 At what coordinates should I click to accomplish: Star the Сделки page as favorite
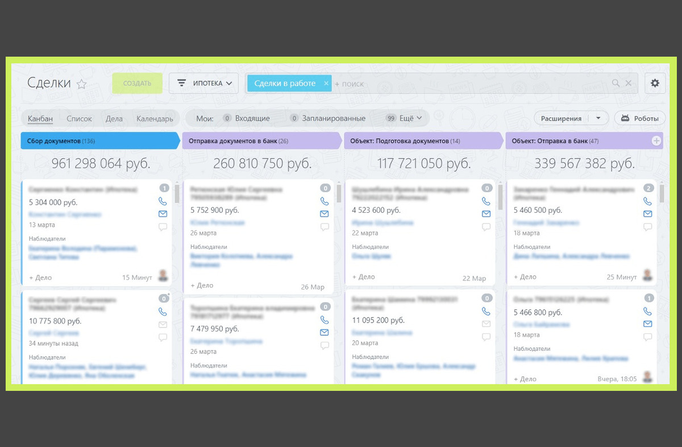[82, 84]
